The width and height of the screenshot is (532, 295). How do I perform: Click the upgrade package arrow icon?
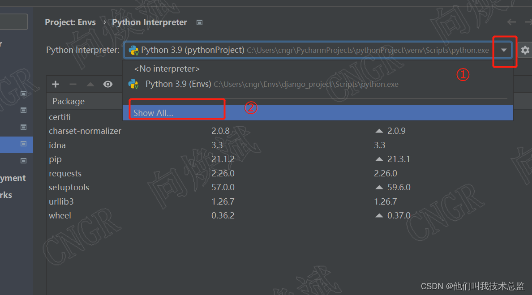[x=90, y=84]
